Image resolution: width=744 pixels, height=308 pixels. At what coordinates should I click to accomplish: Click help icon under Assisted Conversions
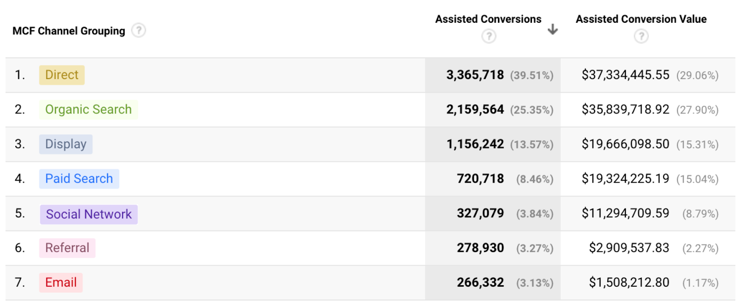coord(488,36)
